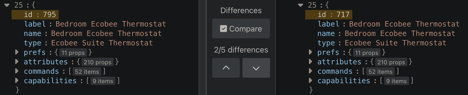Go to previous difference with up arrow
Screen dimensions: 468x95
(x=226, y=68)
